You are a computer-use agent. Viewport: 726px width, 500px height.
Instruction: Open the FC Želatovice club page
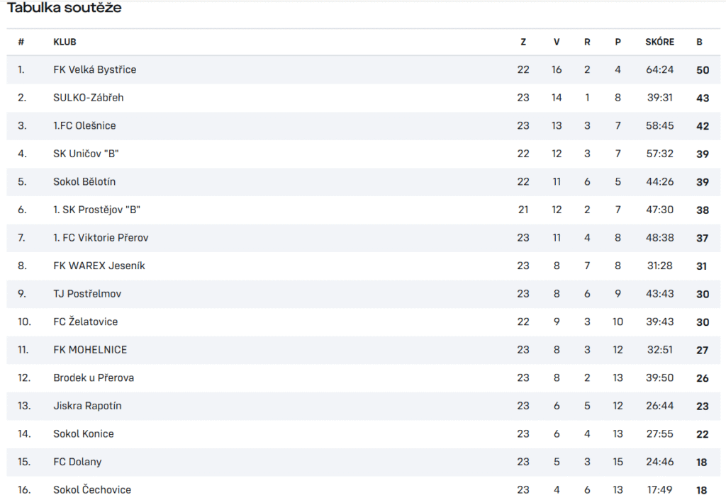point(85,322)
